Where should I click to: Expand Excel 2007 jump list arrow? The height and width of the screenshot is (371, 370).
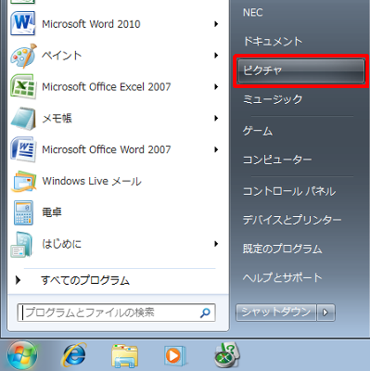pyautogui.click(x=216, y=87)
